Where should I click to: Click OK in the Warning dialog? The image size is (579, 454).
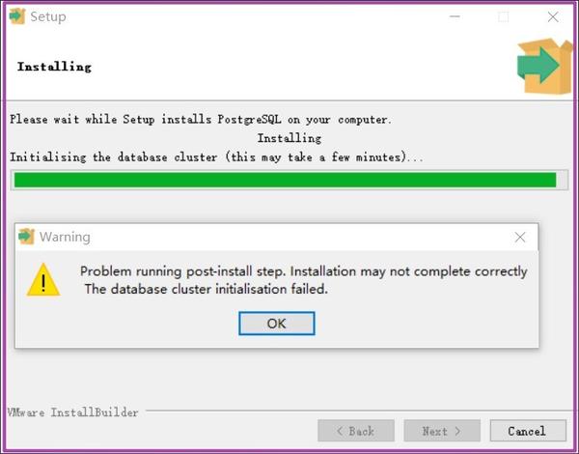(277, 324)
